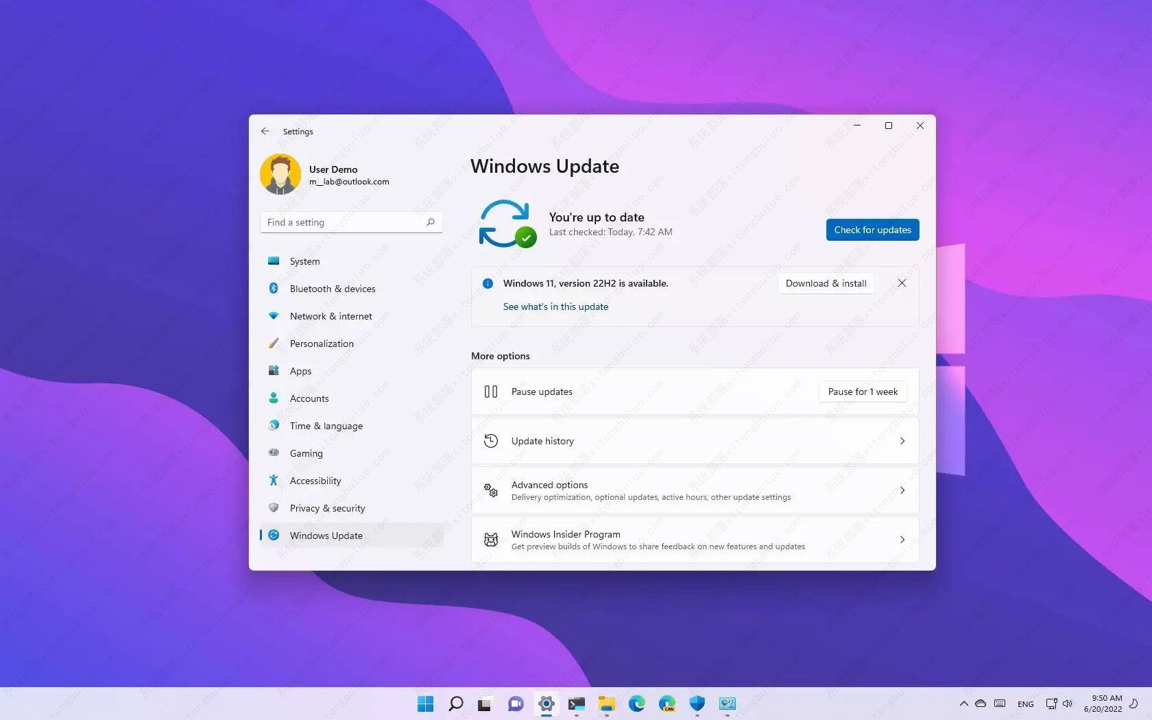The image size is (1152, 720).
Task: Click Download & install button
Action: (x=826, y=283)
